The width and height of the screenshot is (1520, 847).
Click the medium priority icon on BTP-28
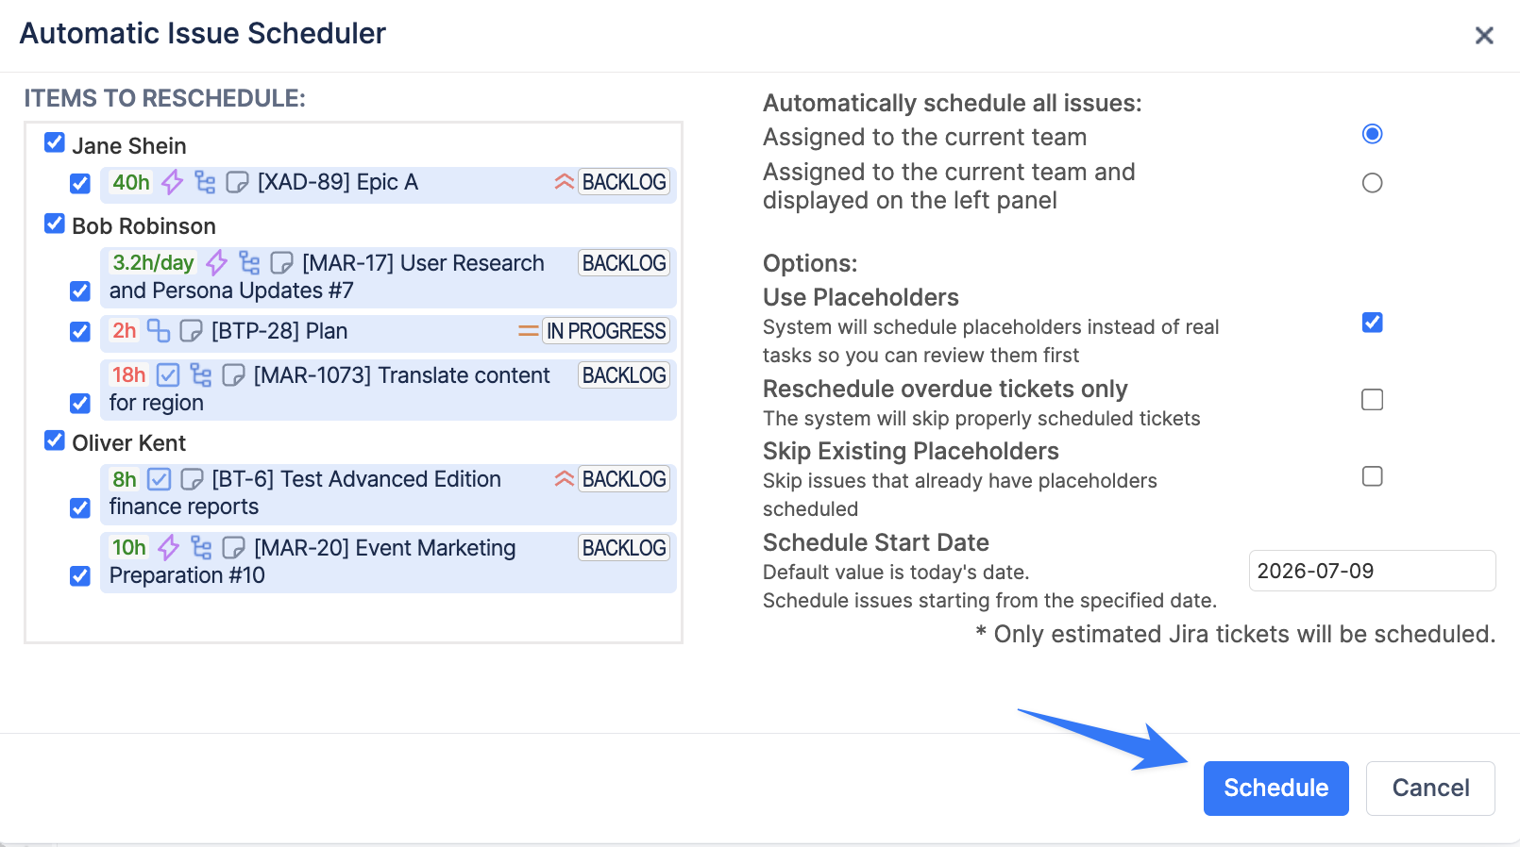click(528, 331)
